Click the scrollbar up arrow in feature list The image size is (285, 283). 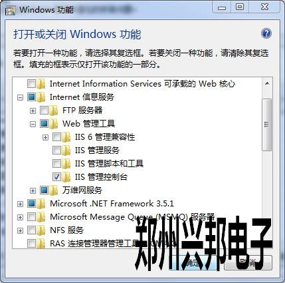[x=267, y=83]
